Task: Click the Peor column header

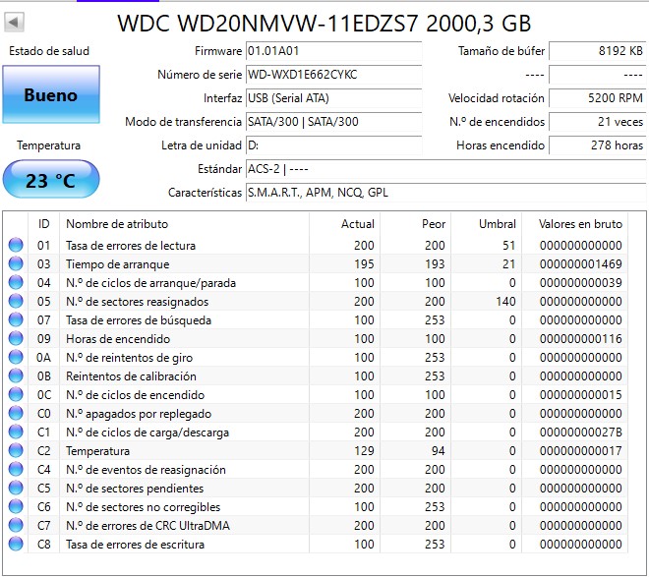Action: coord(415,224)
